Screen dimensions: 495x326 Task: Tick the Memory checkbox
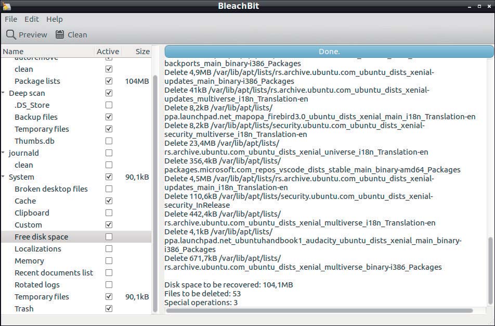(109, 261)
